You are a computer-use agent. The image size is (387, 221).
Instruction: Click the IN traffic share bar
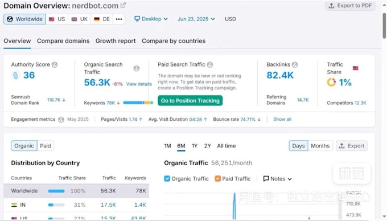(56, 205)
